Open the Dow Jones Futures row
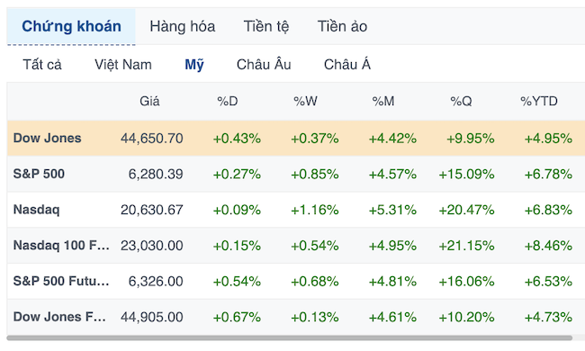The width and height of the screenshot is (585, 351). point(296,317)
